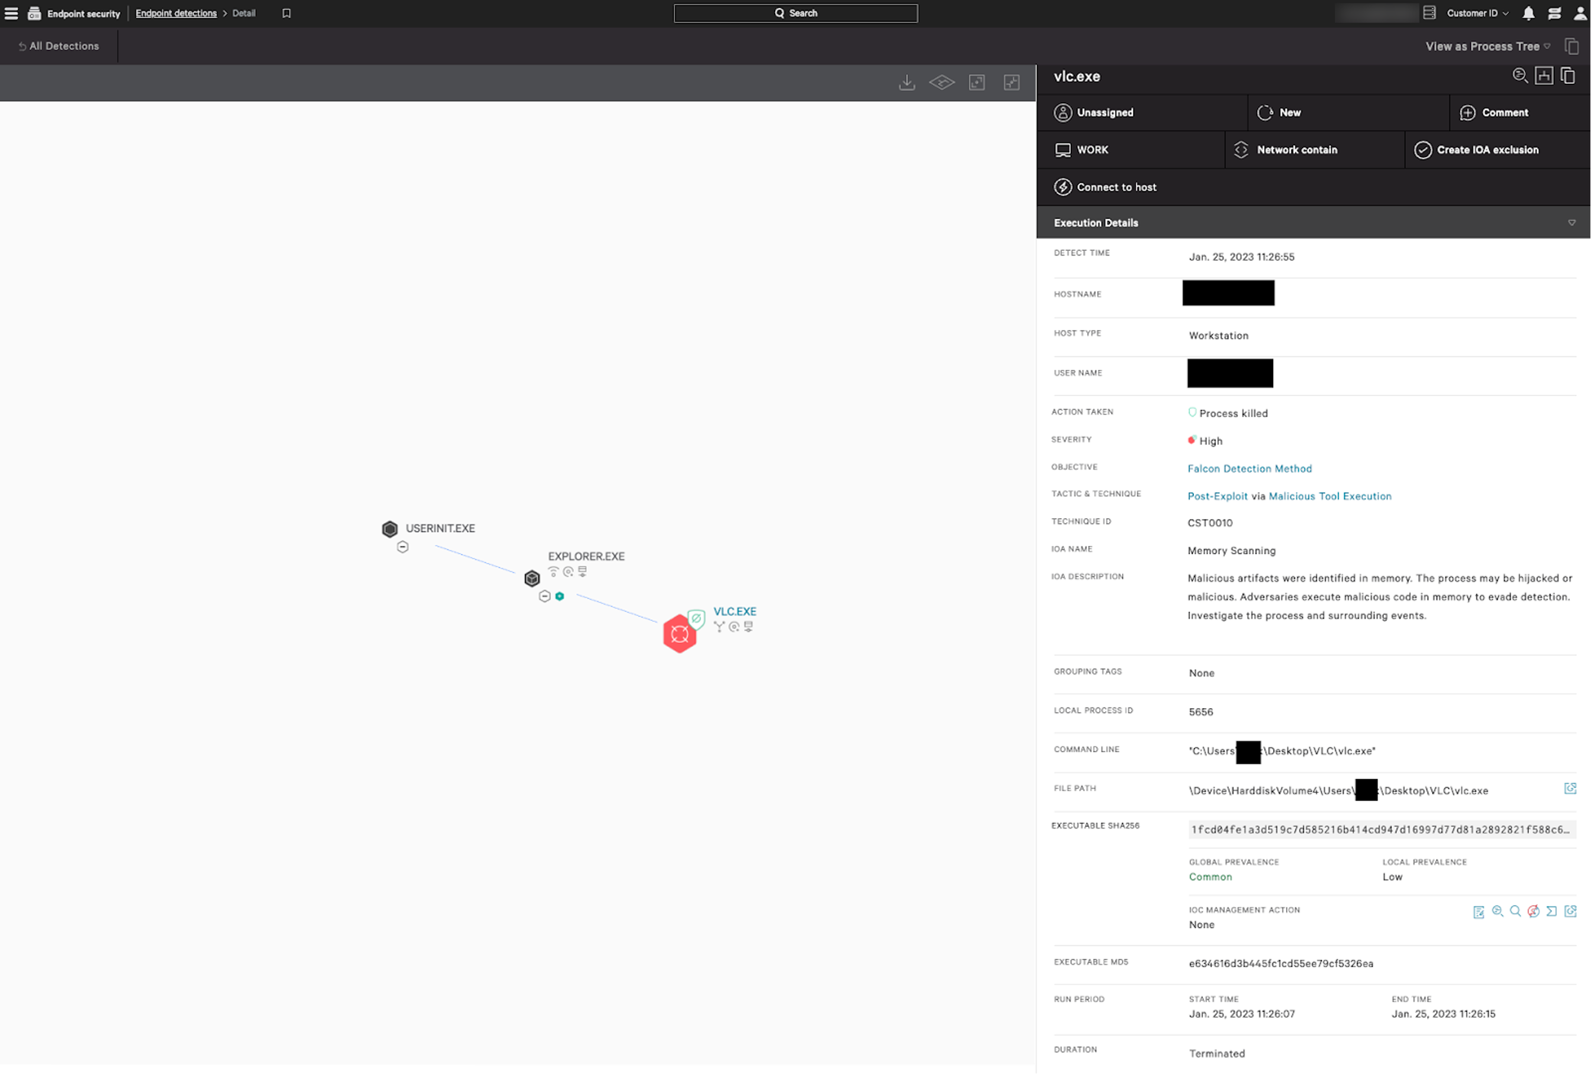Image resolution: width=1591 pixels, height=1074 pixels.
Task: Open the Falcon Detection Method link
Action: [1249, 469]
